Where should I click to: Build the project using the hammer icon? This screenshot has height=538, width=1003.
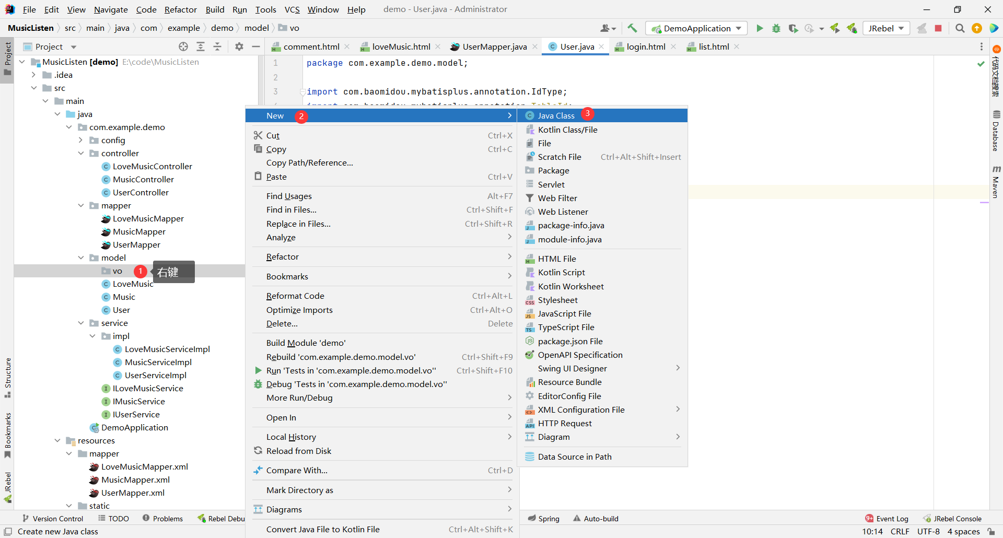pyautogui.click(x=632, y=28)
